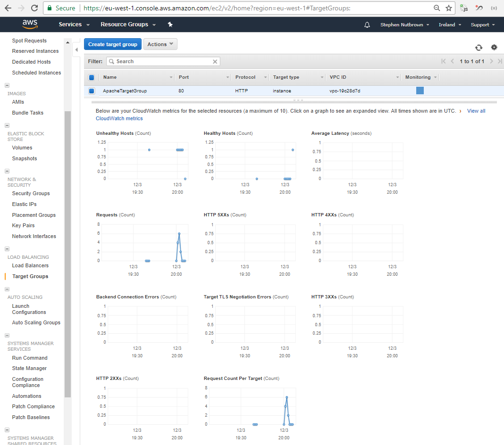The height and width of the screenshot is (445, 504).
Task: Open the Stephen Nutbrown account menu
Action: 405,25
